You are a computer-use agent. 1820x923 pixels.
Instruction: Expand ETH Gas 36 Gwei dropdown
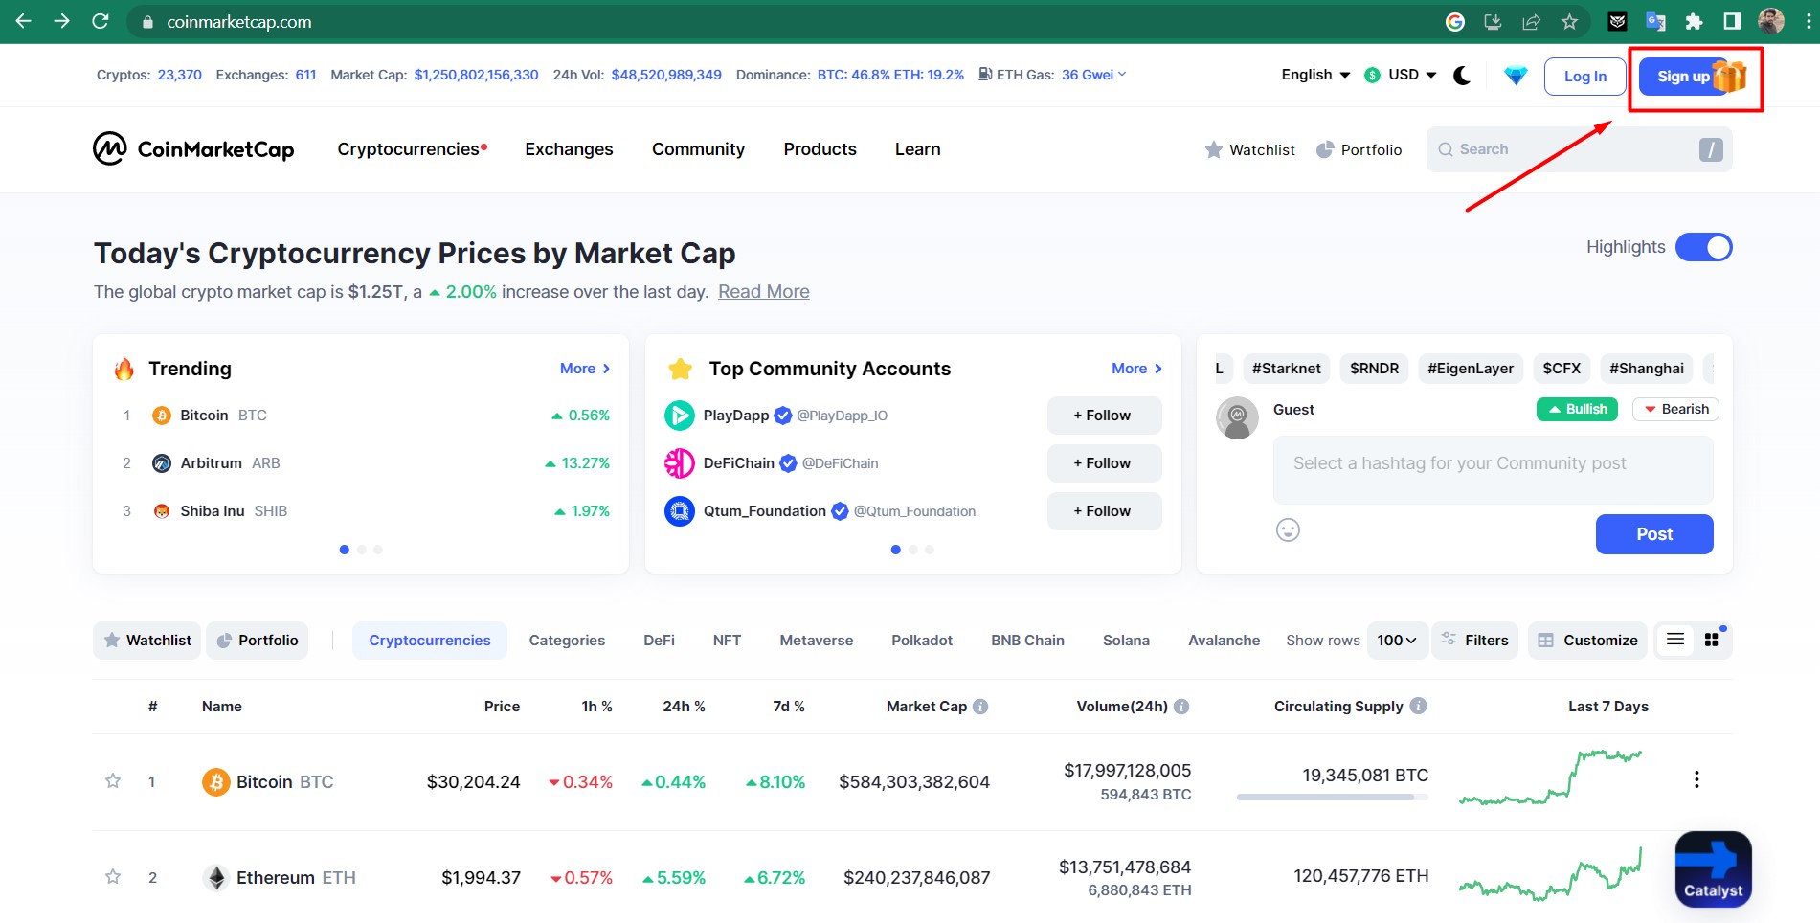[x=1093, y=75]
